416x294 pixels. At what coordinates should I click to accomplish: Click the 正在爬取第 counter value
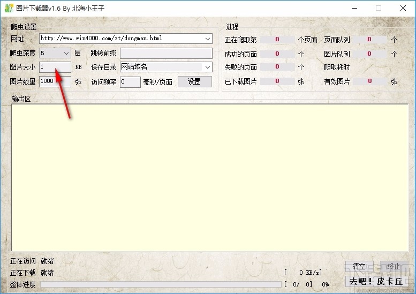click(277, 40)
